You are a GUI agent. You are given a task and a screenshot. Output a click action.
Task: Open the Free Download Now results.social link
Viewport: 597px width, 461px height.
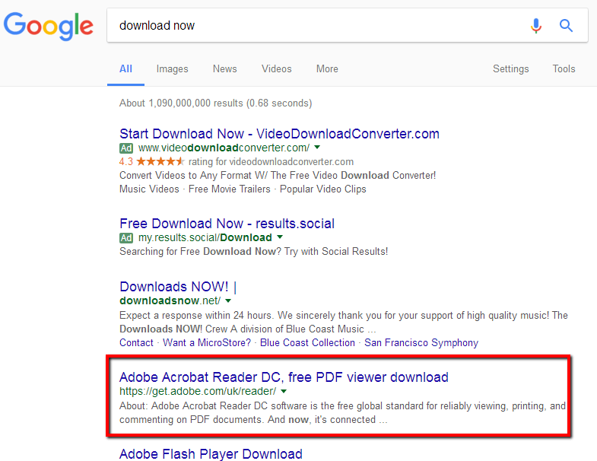(x=227, y=224)
